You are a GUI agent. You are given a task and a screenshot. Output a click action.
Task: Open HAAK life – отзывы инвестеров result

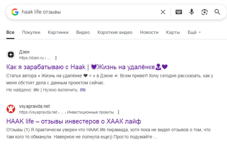[x=74, y=121]
